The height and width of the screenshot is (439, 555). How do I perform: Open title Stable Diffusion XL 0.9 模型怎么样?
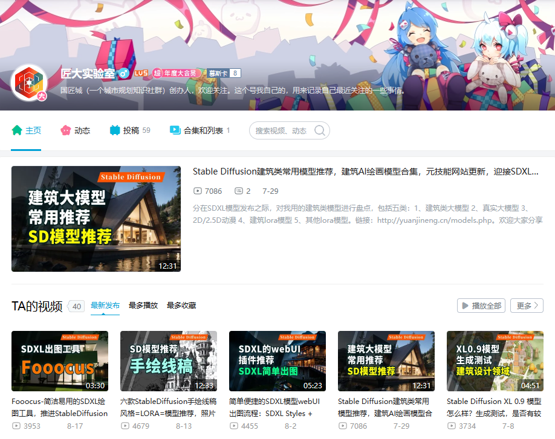pyautogui.click(x=494, y=407)
